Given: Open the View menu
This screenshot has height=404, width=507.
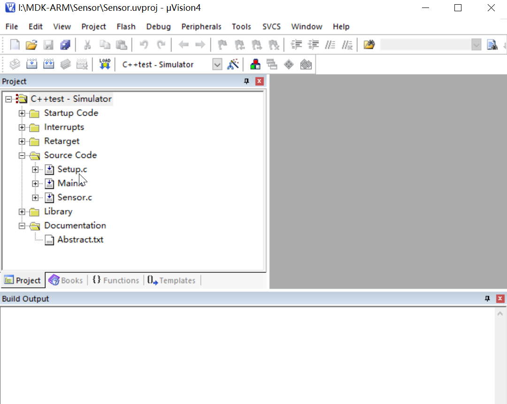Looking at the screenshot, I should click(x=62, y=27).
